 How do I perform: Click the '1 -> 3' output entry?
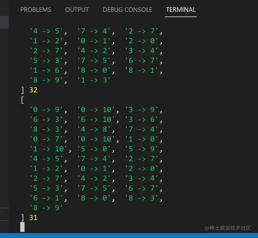click(94, 80)
